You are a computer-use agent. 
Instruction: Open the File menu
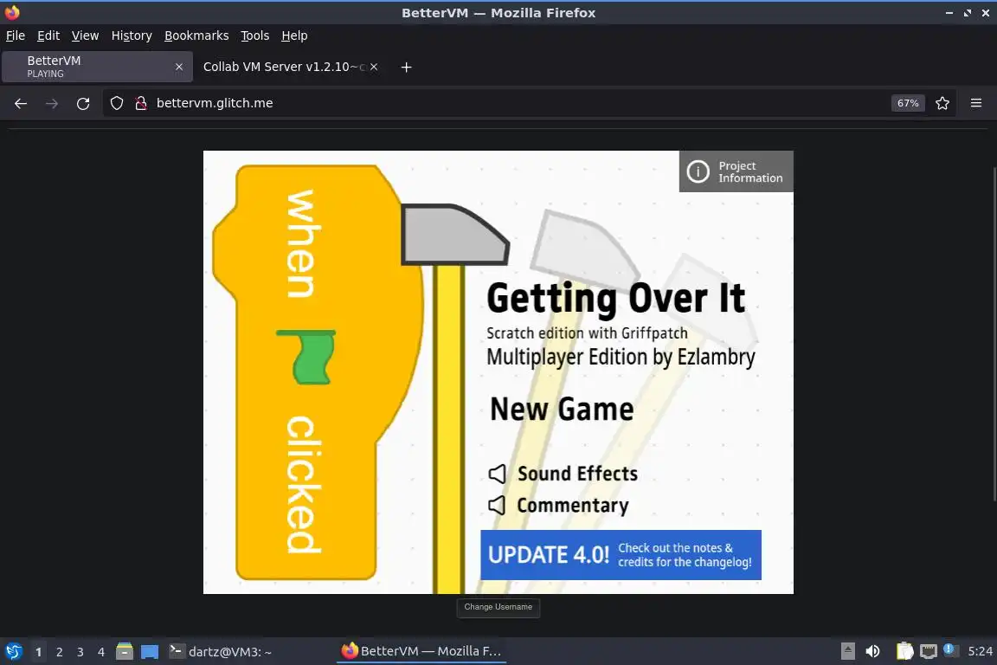pos(16,36)
